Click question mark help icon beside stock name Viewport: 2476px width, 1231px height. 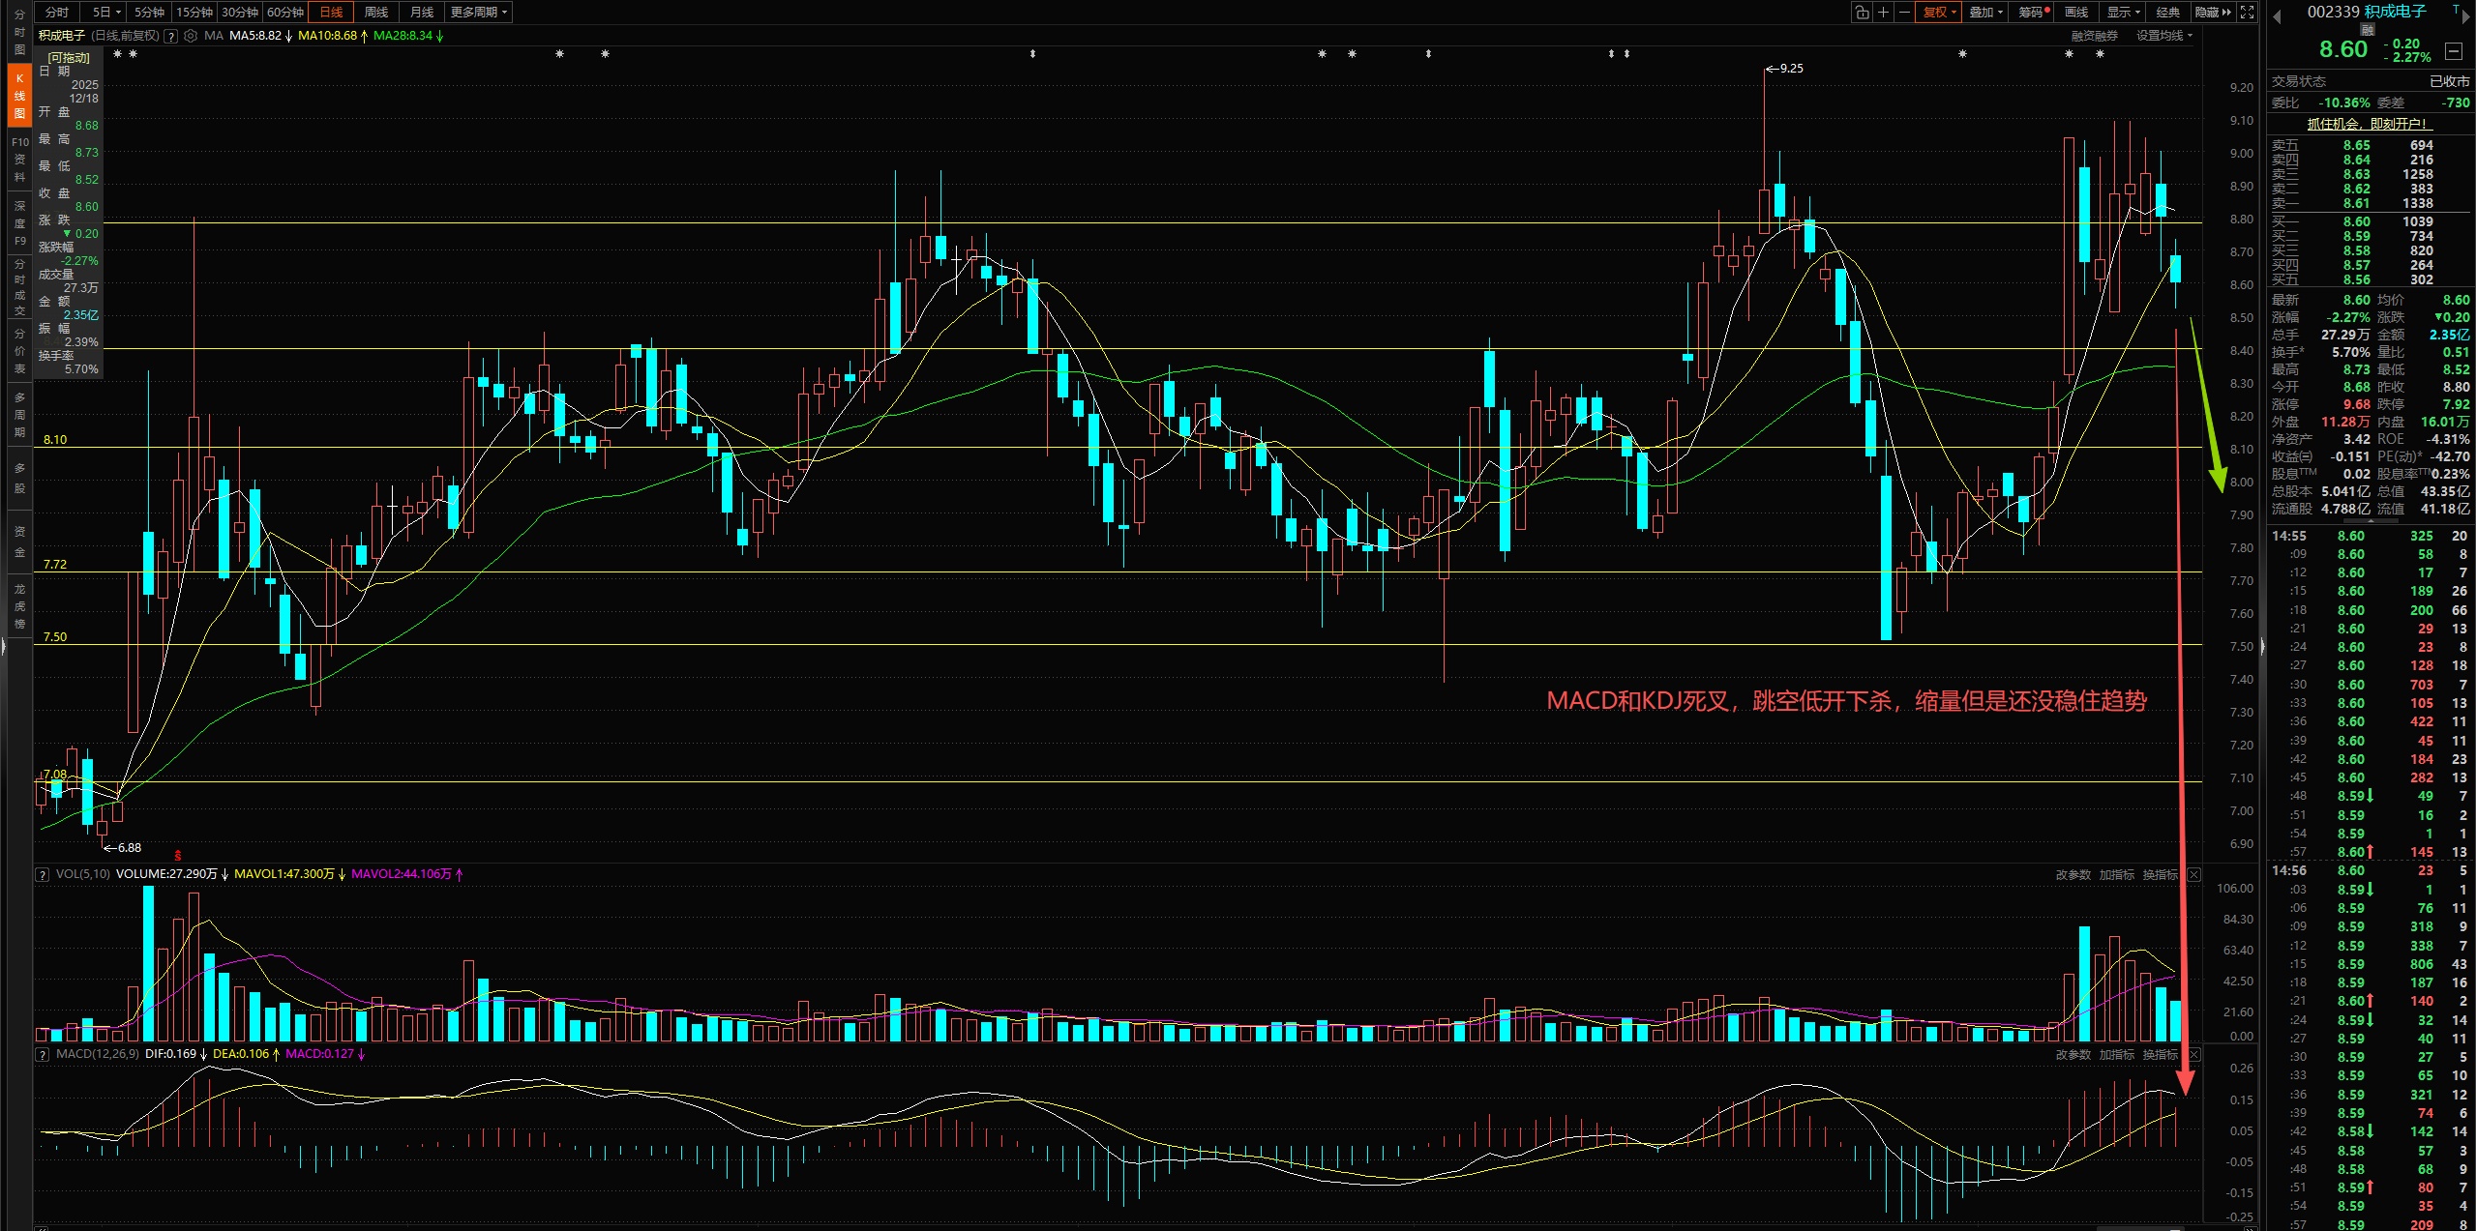[171, 36]
